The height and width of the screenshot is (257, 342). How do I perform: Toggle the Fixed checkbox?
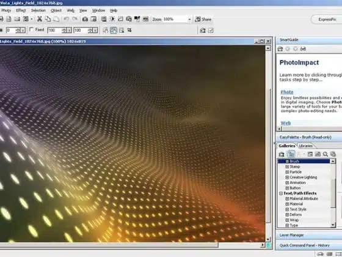tap(31, 29)
